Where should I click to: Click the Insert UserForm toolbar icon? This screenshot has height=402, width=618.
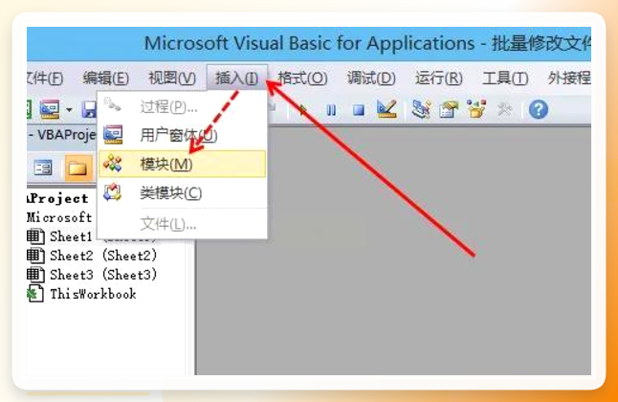(50, 109)
